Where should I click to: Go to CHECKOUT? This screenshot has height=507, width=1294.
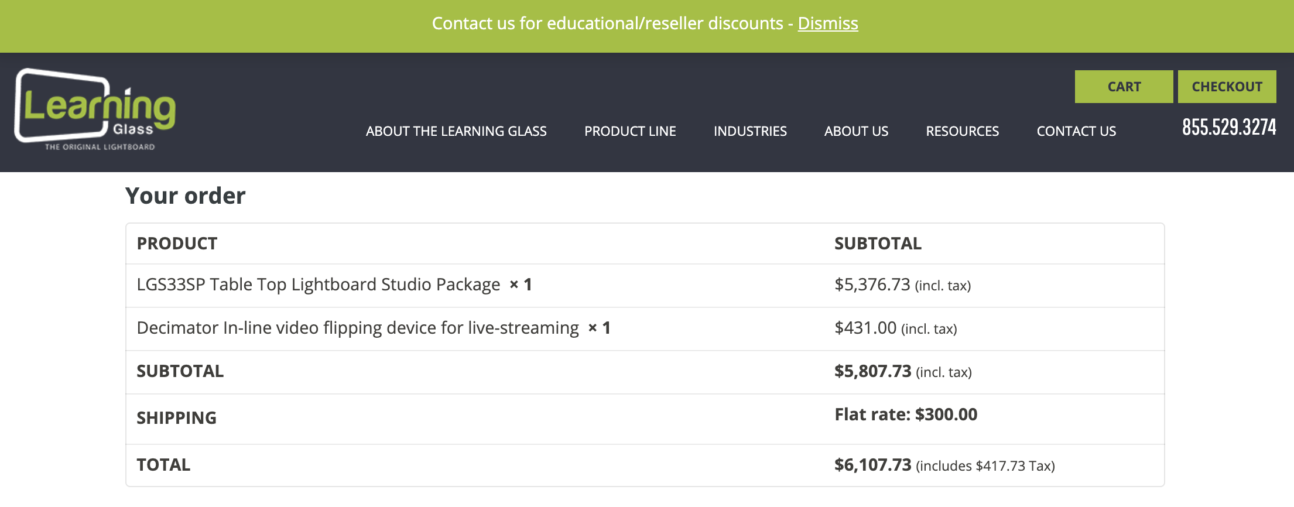coord(1227,87)
